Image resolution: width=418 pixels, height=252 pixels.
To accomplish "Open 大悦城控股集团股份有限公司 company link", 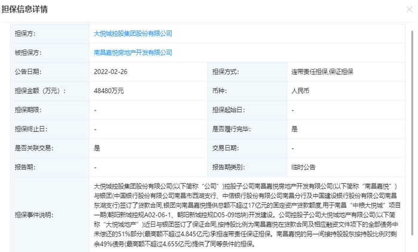I will point(133,33).
